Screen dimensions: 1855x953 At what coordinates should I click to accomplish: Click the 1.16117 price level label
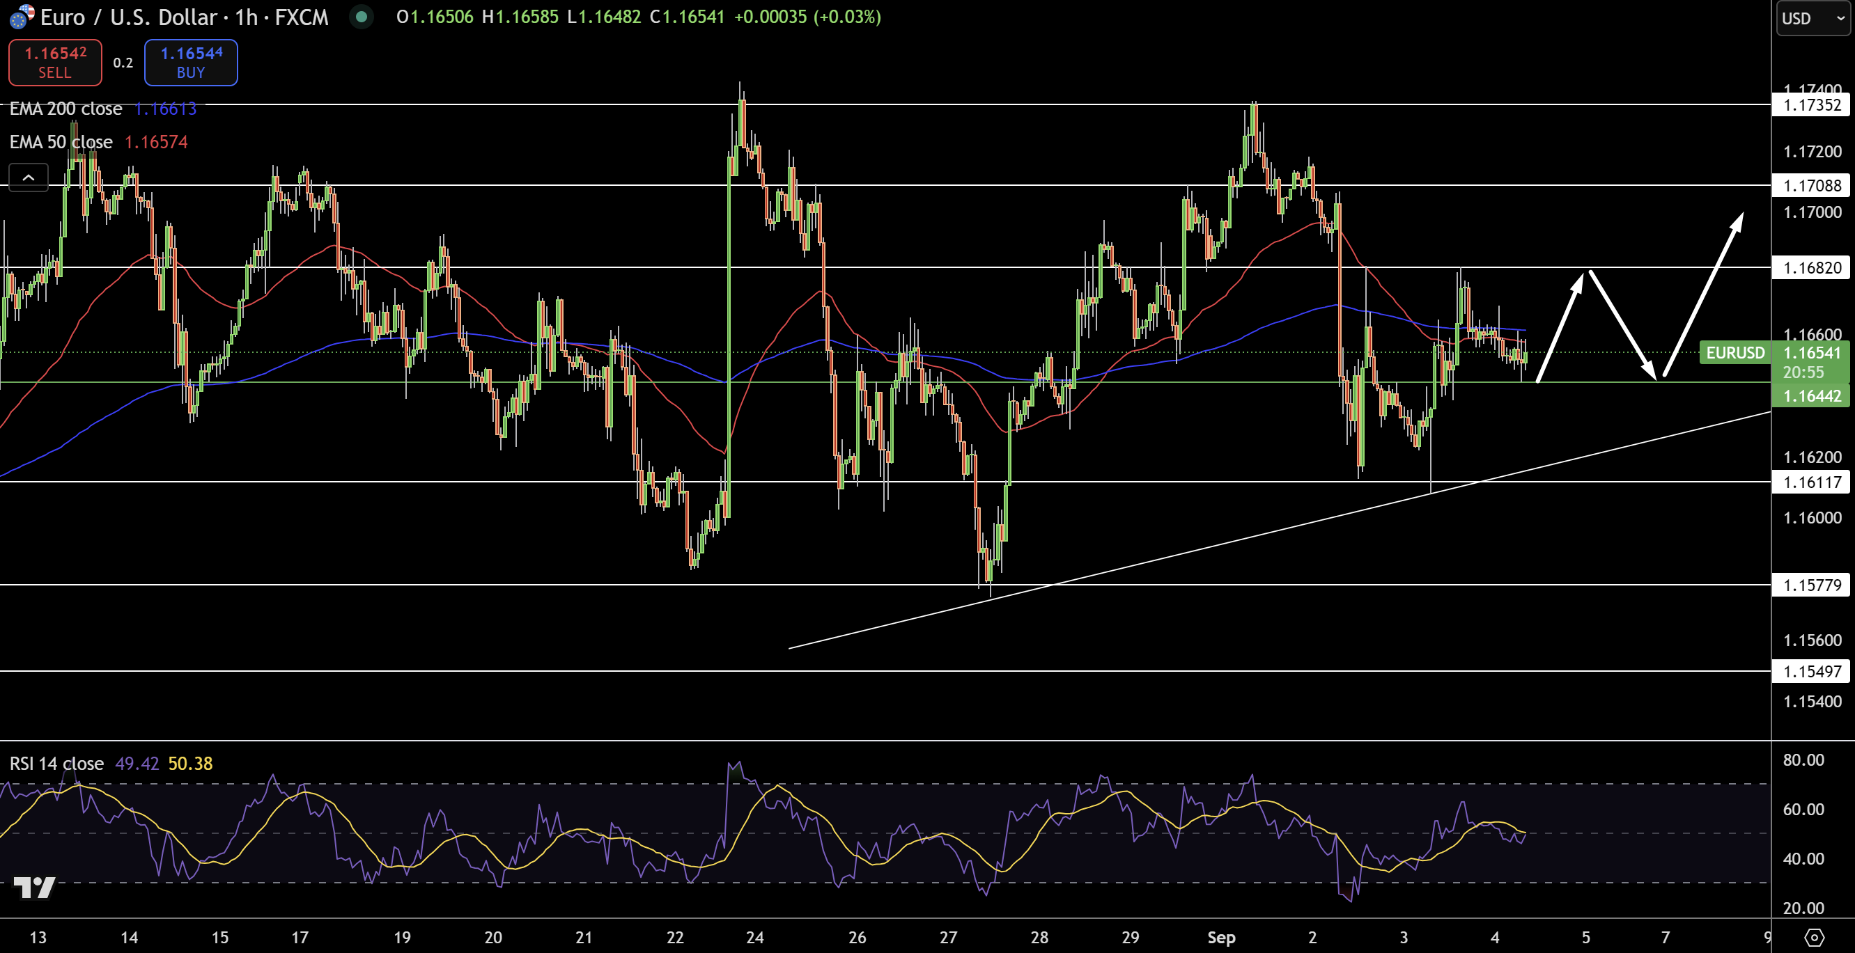pyautogui.click(x=1812, y=482)
